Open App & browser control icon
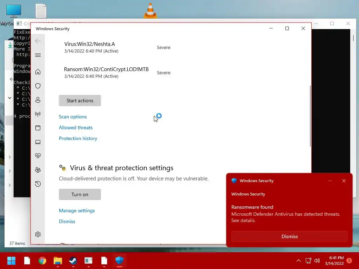Screen dimensions: 359x269 coord(38,128)
